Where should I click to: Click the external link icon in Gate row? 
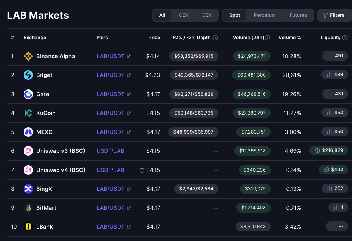pyautogui.click(x=129, y=94)
